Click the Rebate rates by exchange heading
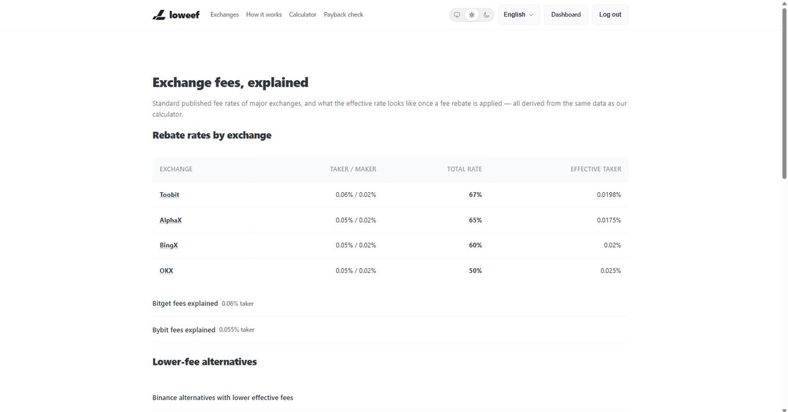The width and height of the screenshot is (788, 412). click(x=211, y=135)
